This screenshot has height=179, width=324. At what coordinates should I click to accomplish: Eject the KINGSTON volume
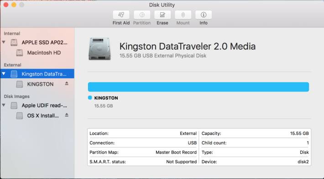[67, 83]
